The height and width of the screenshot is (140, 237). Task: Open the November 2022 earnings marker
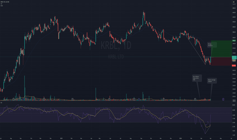[x=44, y=99]
